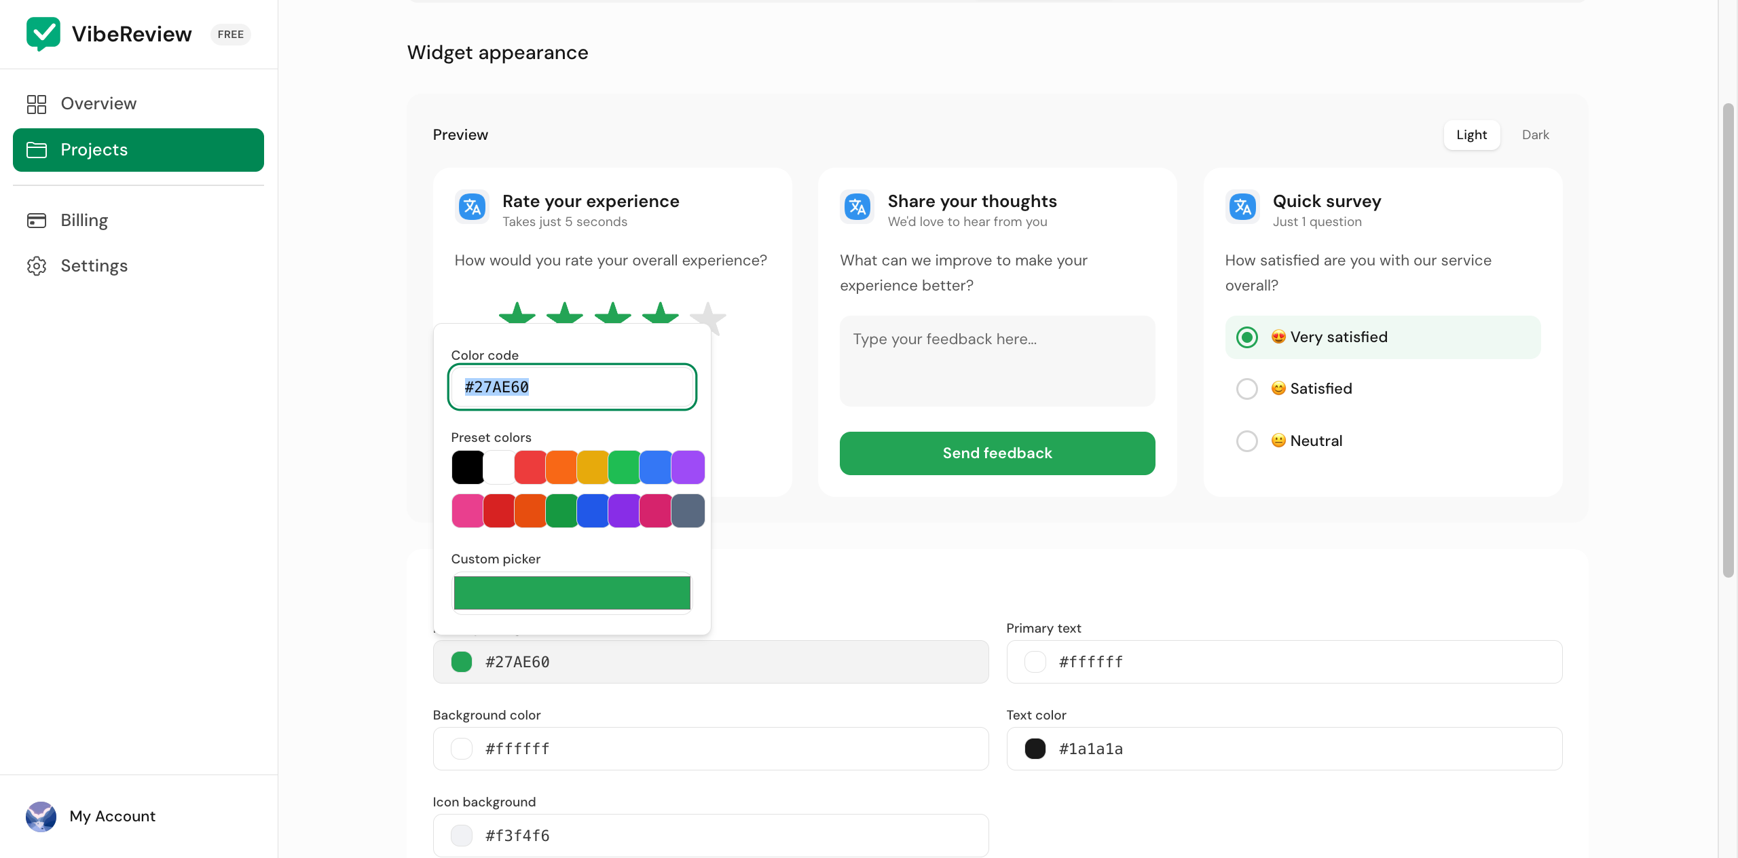This screenshot has height=858, width=1738.
Task: Click the feedback text area
Action: [997, 361]
